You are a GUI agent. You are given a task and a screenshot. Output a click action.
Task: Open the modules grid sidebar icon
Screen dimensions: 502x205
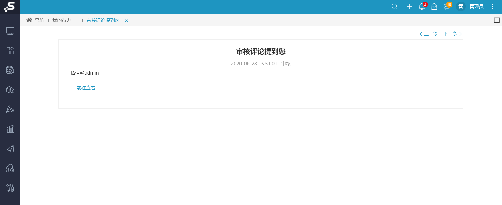point(10,50)
